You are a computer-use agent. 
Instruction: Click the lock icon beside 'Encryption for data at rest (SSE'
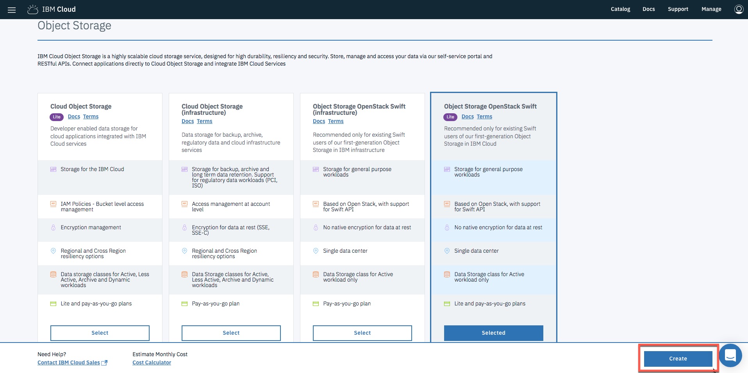184,227
